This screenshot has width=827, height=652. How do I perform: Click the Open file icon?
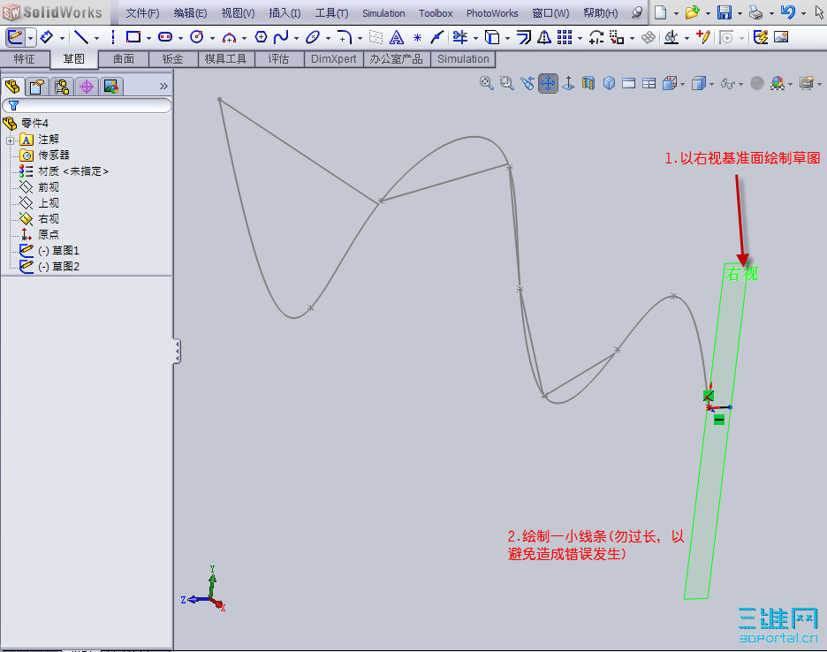tap(692, 12)
